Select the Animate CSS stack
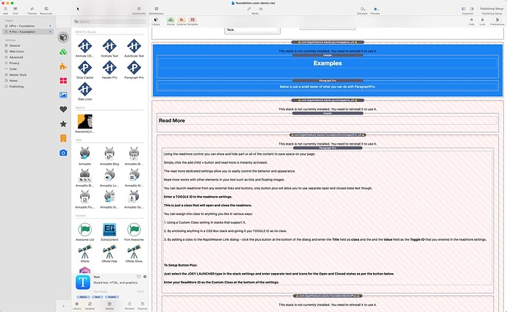This screenshot has width=507, height=312. click(84, 48)
